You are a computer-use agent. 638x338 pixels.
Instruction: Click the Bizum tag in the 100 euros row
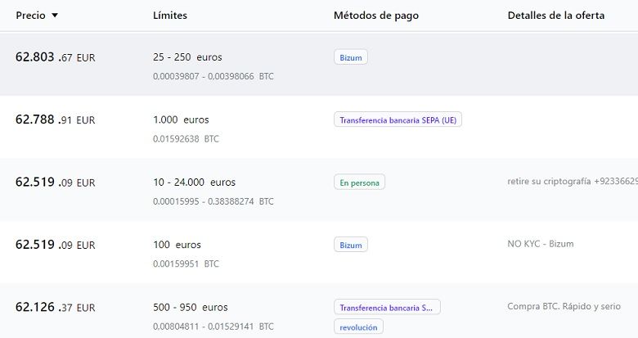click(x=351, y=245)
